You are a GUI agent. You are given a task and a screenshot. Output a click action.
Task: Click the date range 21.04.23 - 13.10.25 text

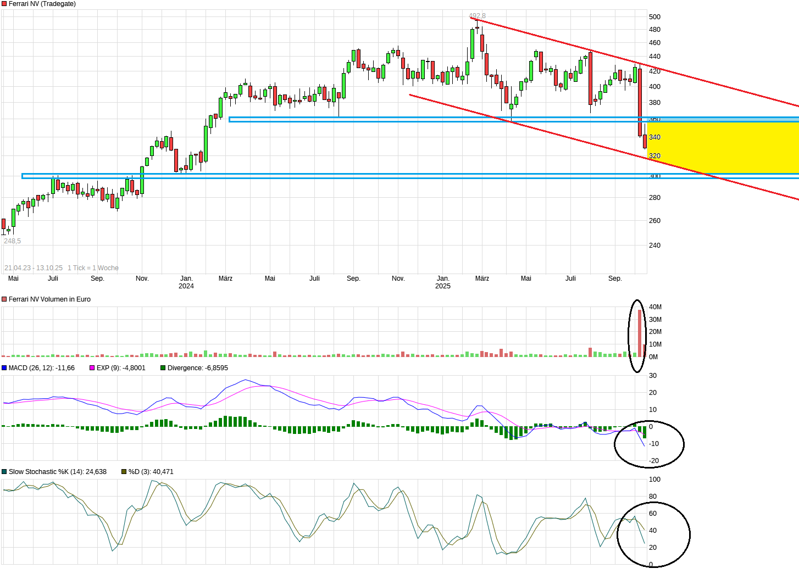34,268
